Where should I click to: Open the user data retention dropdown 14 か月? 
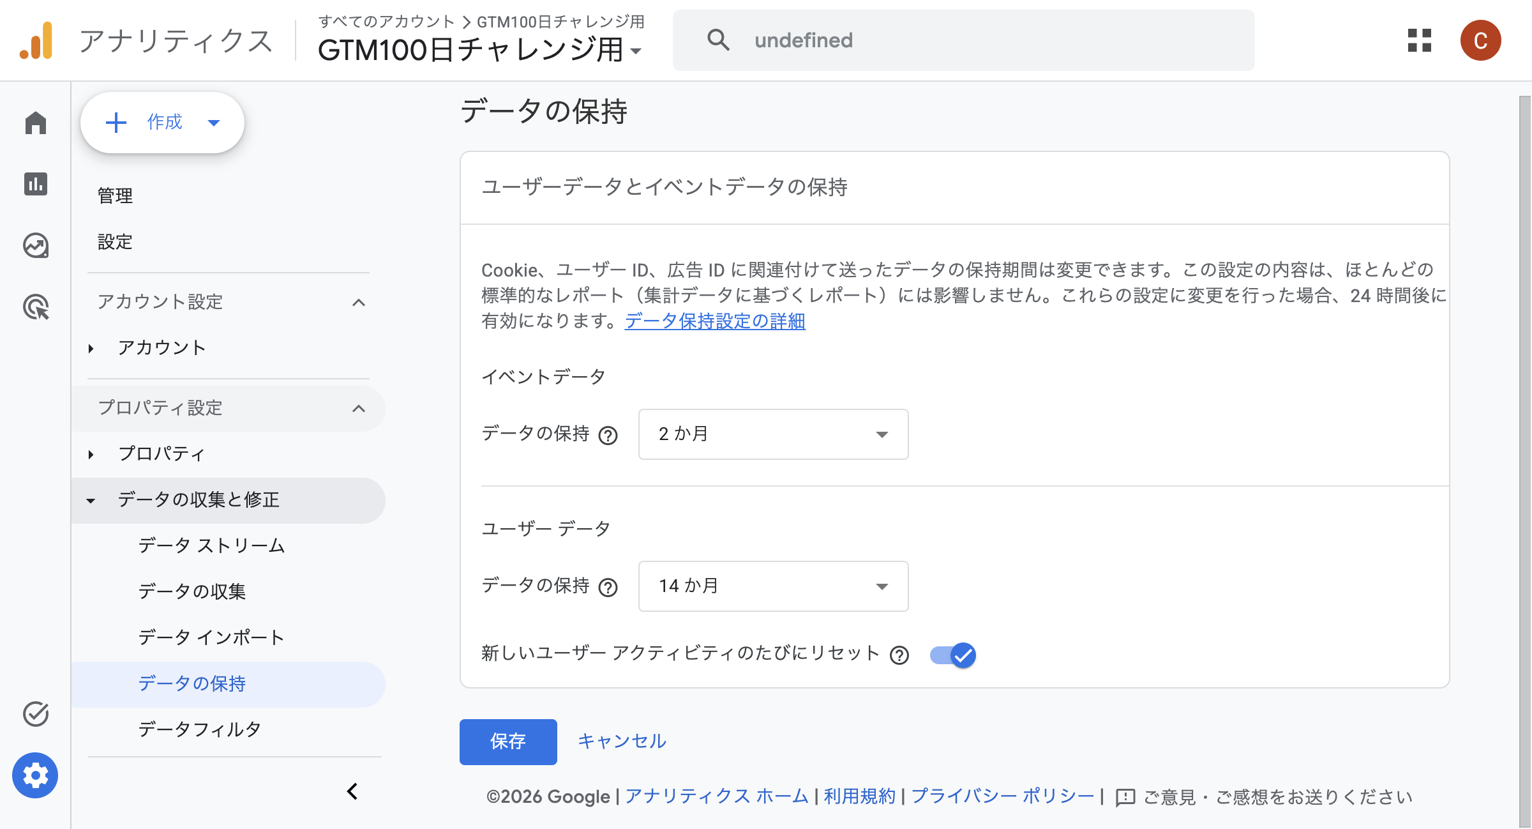[x=773, y=586]
